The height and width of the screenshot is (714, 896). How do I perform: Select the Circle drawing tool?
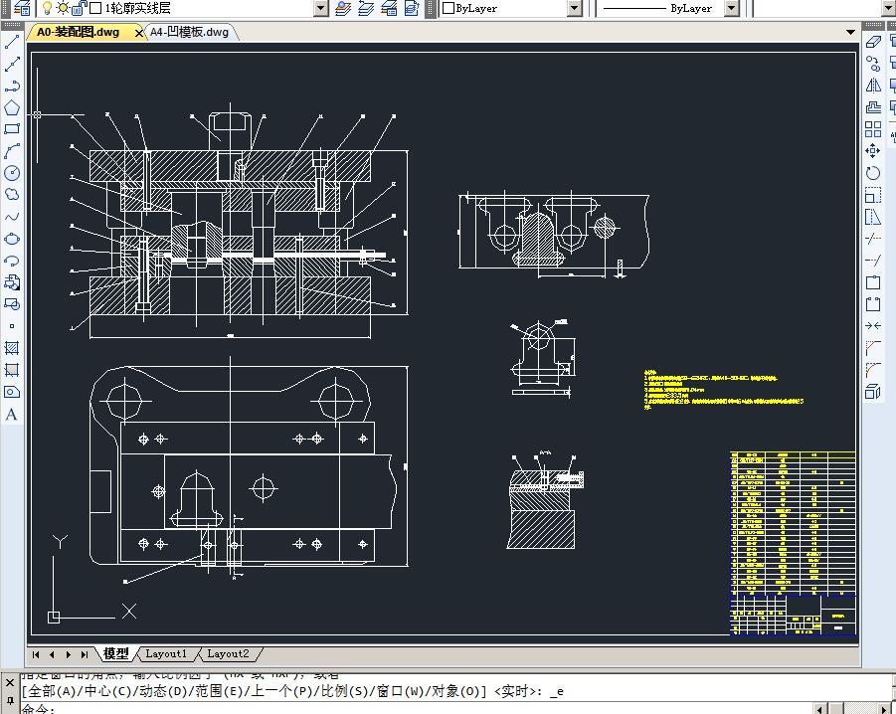click(x=12, y=173)
